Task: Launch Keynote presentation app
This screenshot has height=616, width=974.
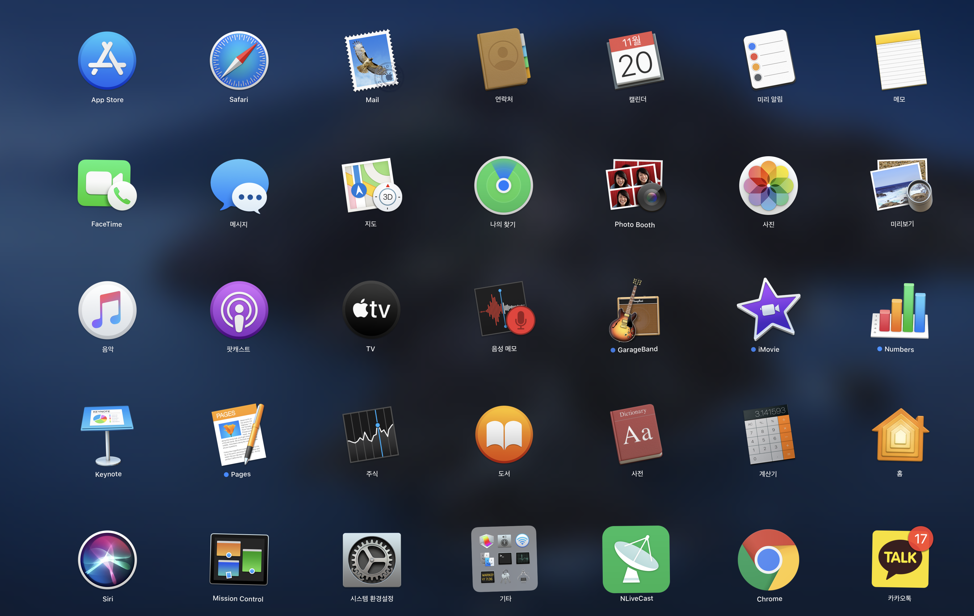Action: [107, 435]
